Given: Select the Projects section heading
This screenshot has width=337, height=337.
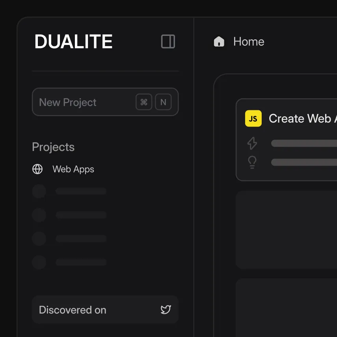Looking at the screenshot, I should (x=53, y=147).
